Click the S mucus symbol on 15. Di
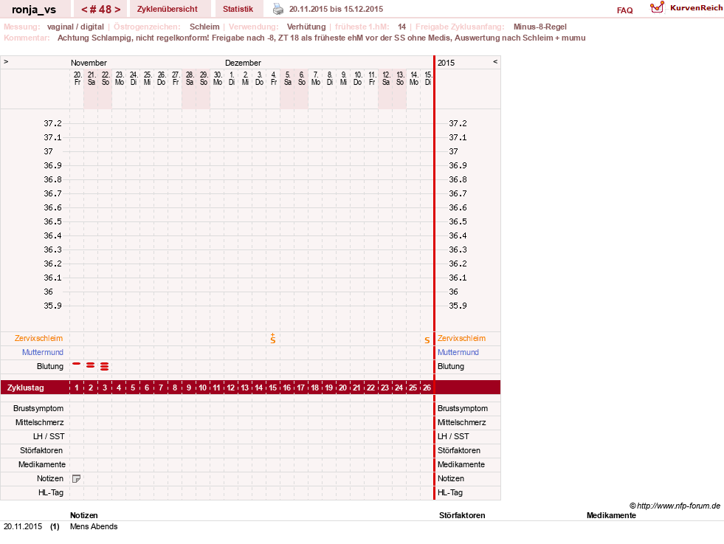The image size is (724, 544). (427, 340)
